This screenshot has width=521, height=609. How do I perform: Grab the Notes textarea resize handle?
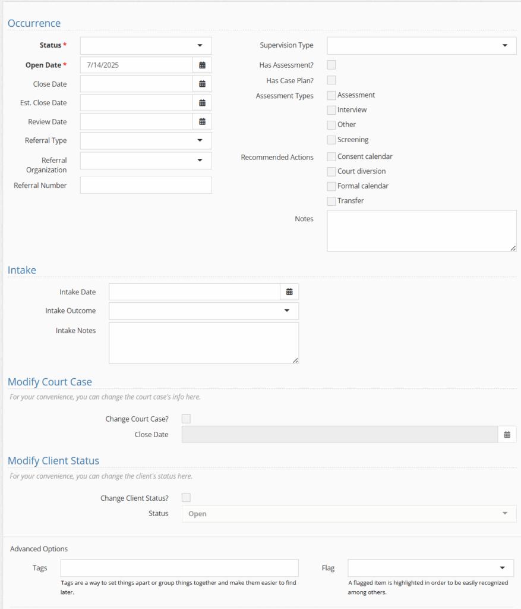[x=513, y=248]
